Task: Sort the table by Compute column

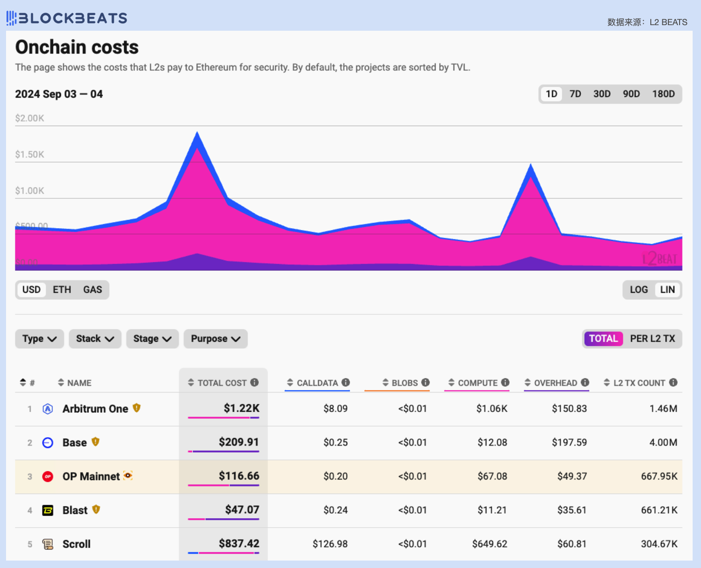Action: pyautogui.click(x=477, y=383)
